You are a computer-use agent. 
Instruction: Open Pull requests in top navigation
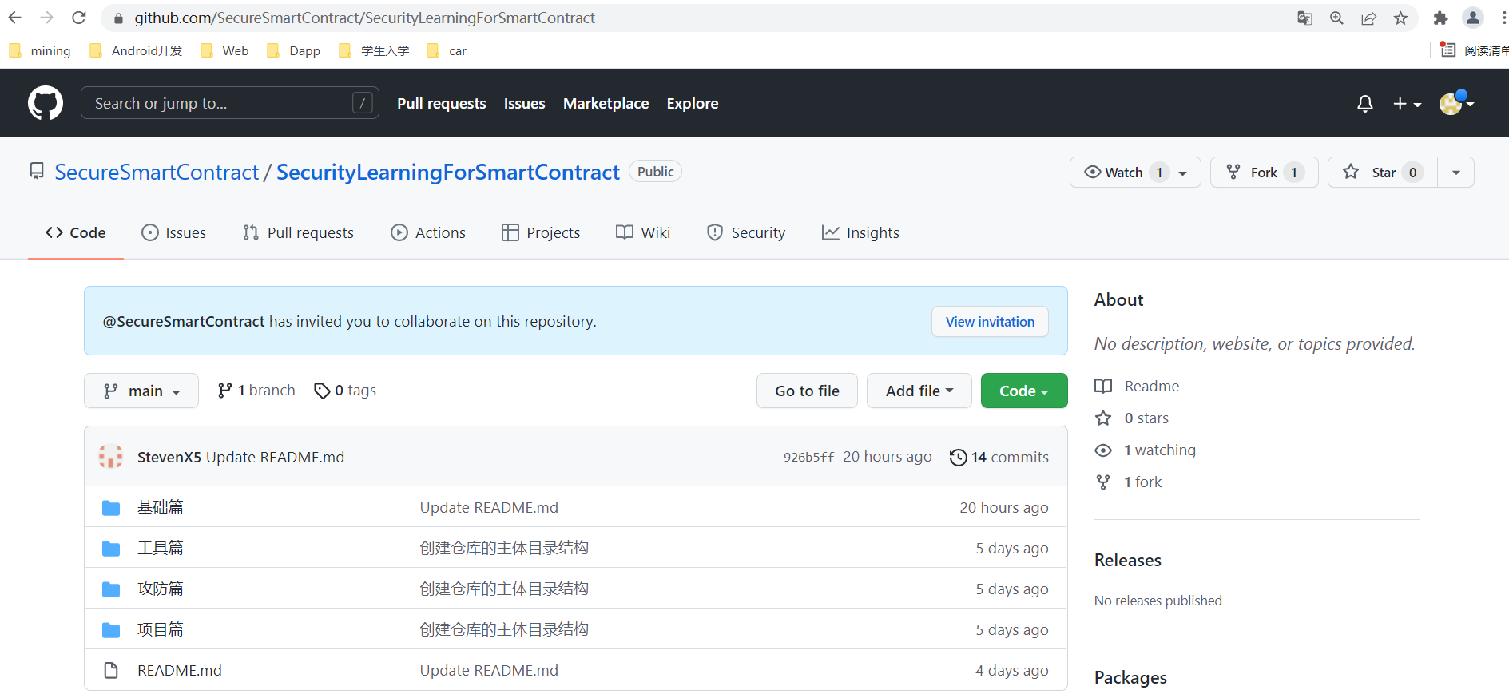tap(442, 103)
